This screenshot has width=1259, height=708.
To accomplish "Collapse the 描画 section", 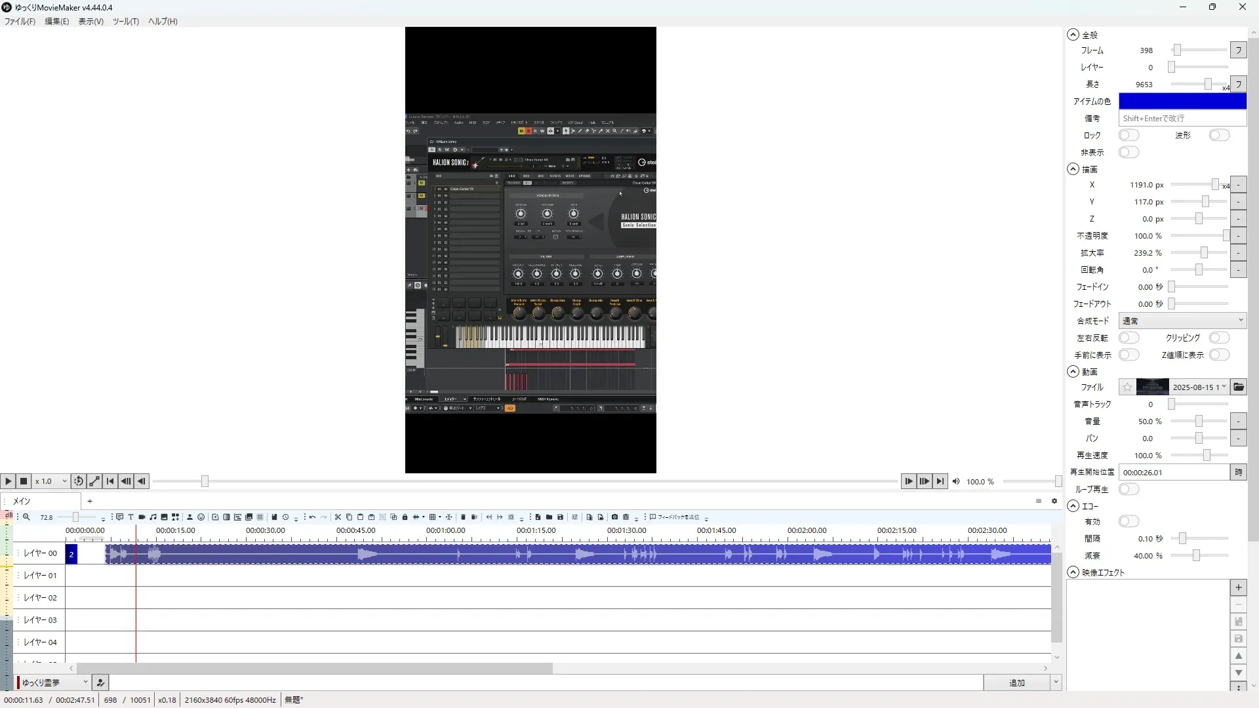I will click(x=1073, y=169).
